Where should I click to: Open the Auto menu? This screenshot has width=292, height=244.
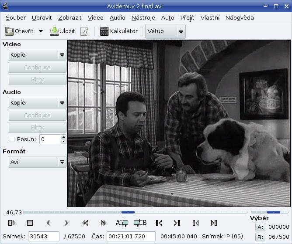pyautogui.click(x=168, y=17)
